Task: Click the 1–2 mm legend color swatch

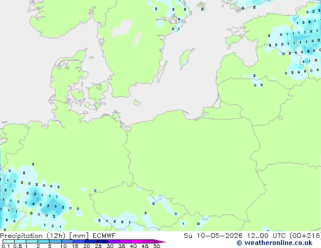Action: (x=32, y=241)
